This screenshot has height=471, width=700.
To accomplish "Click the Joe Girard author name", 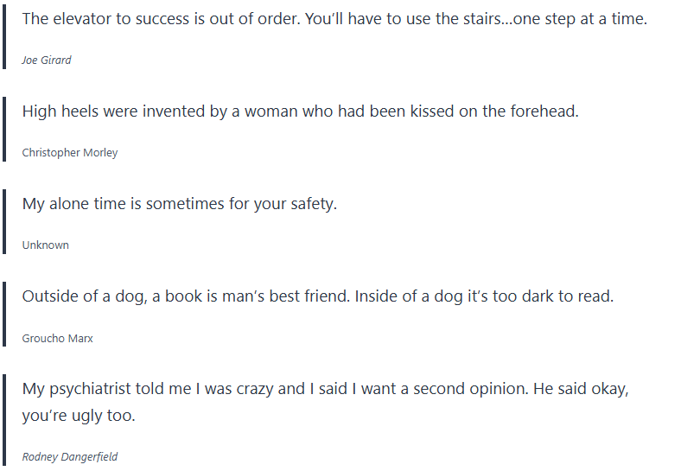I will [x=47, y=60].
